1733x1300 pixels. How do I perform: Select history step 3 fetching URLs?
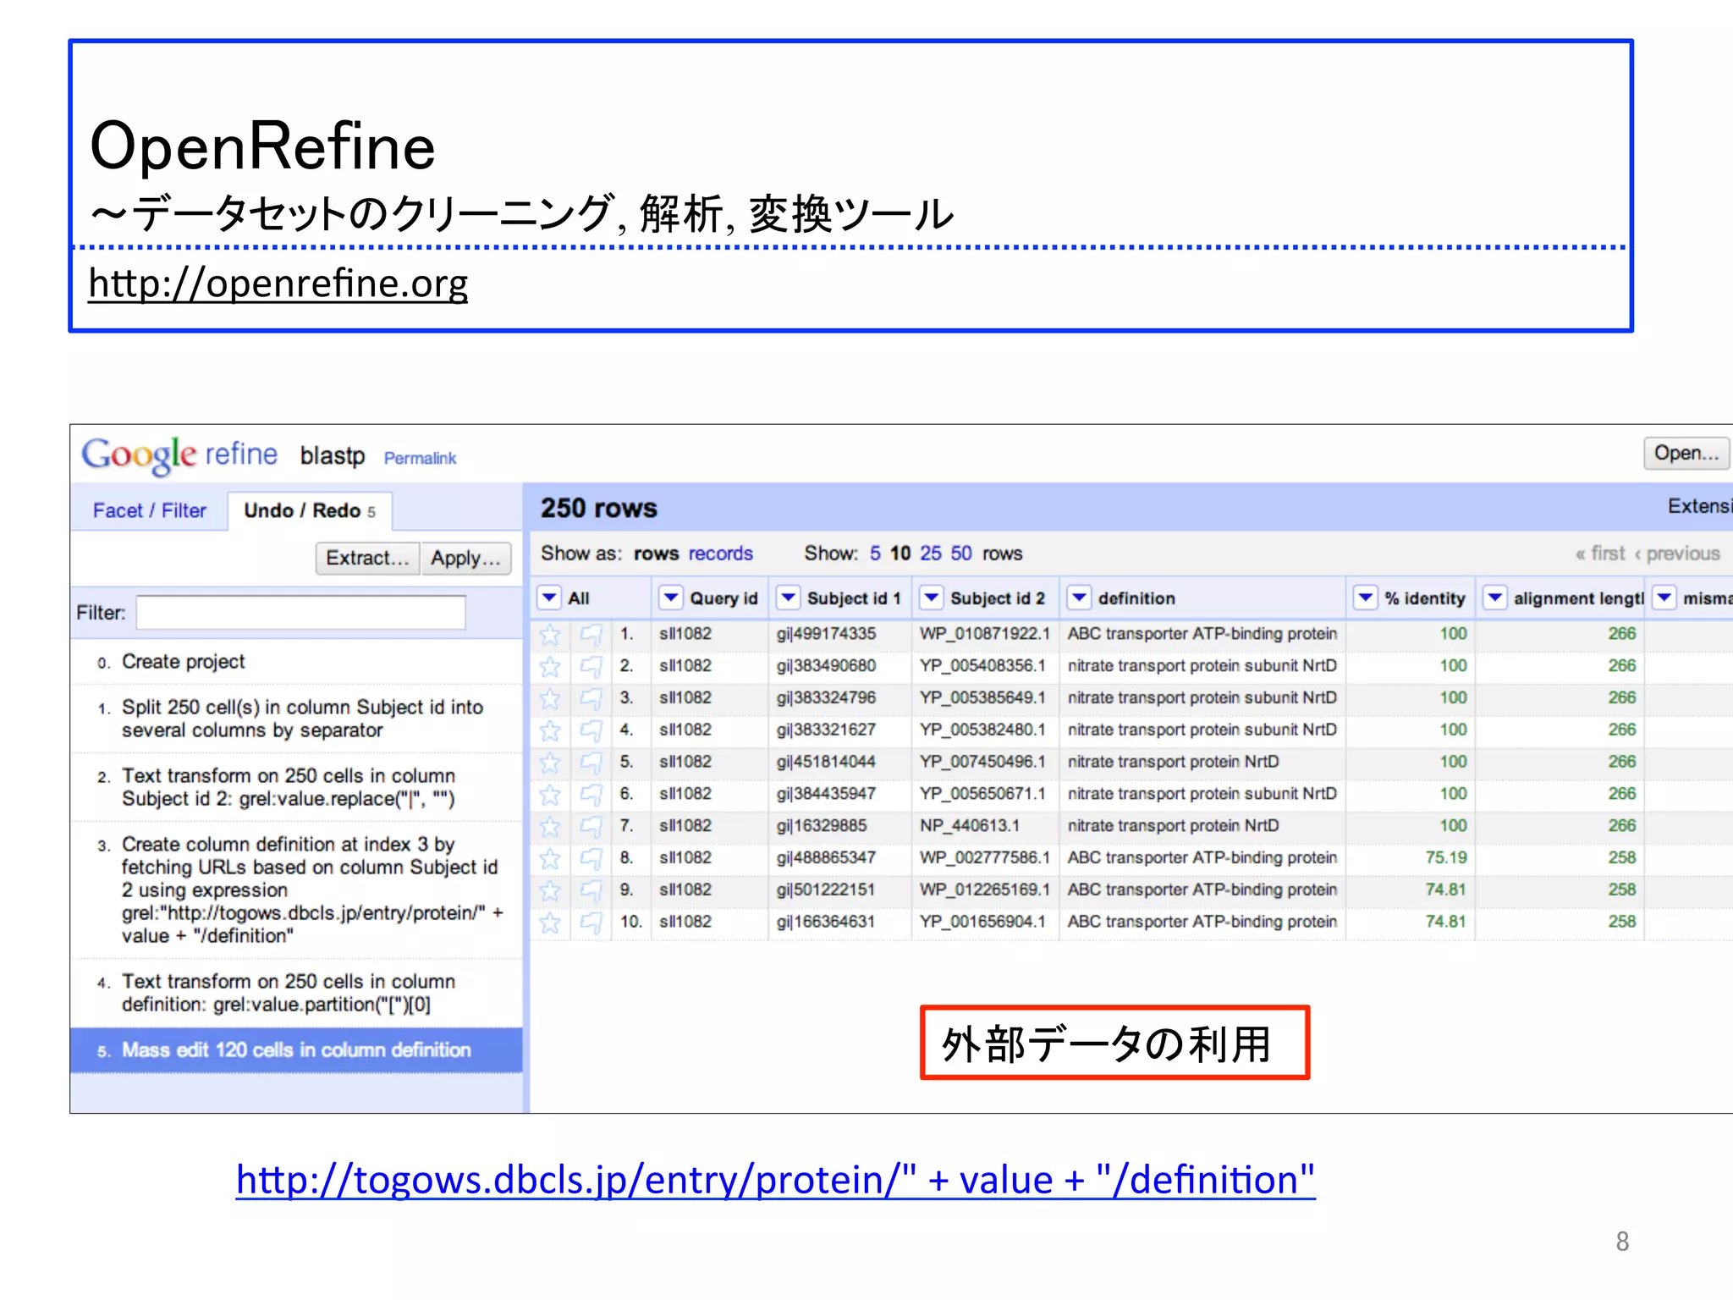pyautogui.click(x=296, y=890)
